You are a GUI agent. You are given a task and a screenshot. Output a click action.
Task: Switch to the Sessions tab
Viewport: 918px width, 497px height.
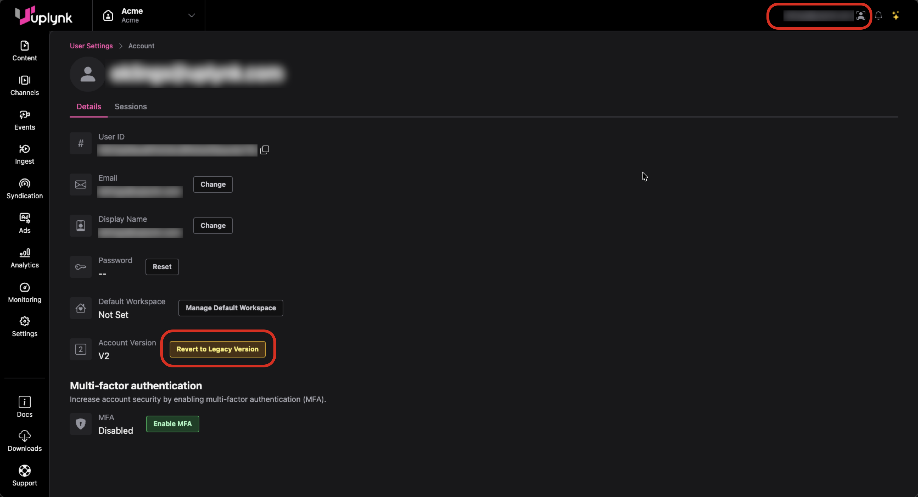[x=130, y=107]
